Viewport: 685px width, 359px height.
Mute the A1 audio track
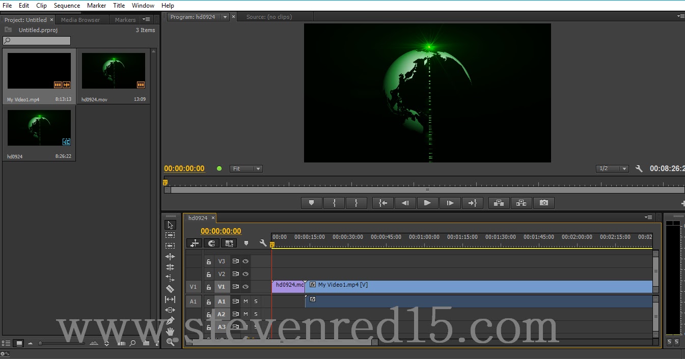click(245, 301)
